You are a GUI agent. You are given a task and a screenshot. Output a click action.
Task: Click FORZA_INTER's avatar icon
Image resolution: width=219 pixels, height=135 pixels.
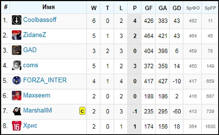tap(16, 81)
